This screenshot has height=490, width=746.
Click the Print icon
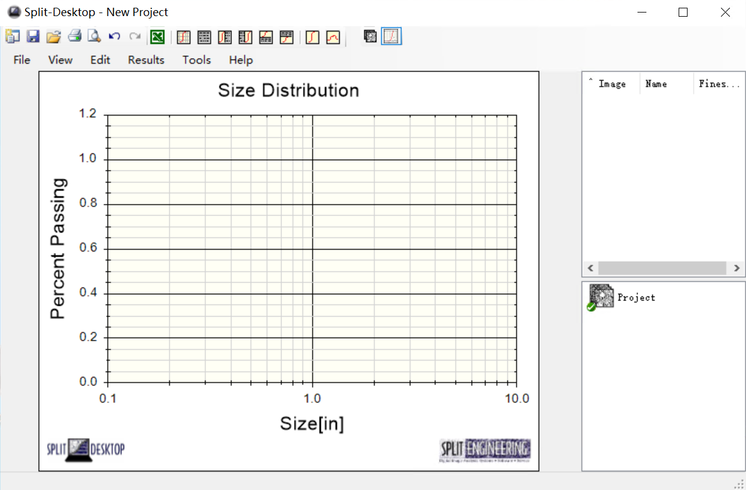[74, 37]
